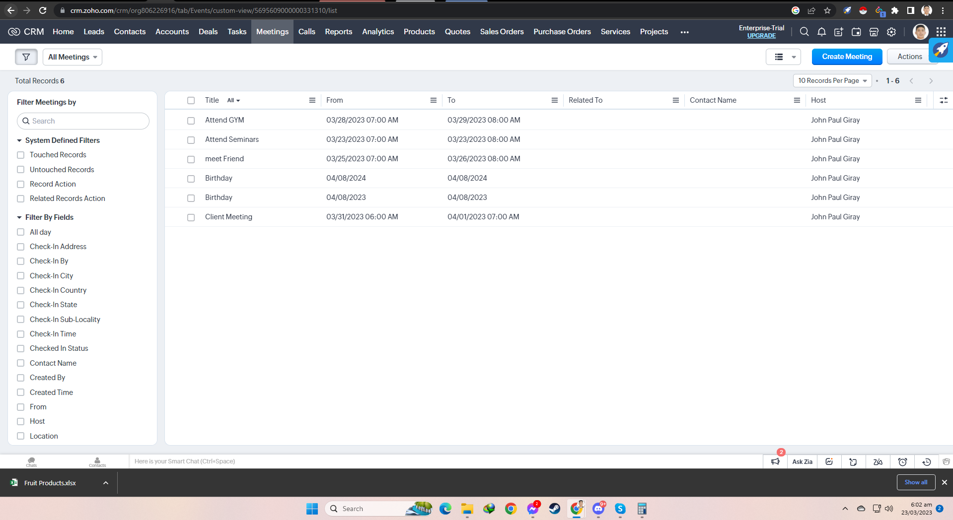953x520 pixels.
Task: Click the filter funnel icon button
Action: (26, 57)
